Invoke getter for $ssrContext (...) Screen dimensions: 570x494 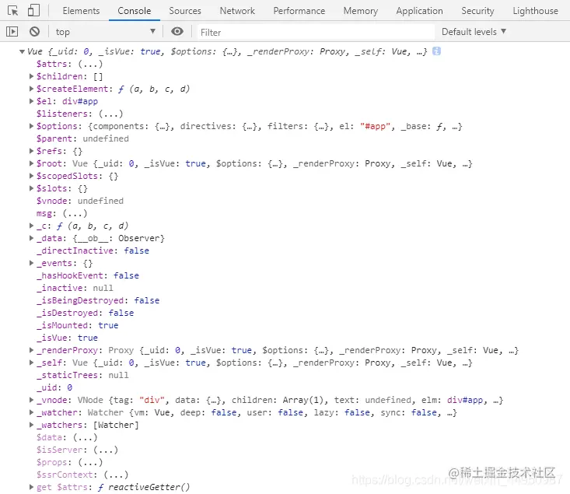click(x=116, y=475)
